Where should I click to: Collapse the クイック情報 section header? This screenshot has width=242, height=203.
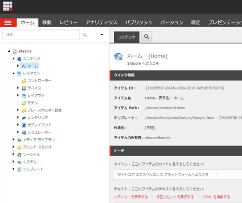[x=176, y=75]
